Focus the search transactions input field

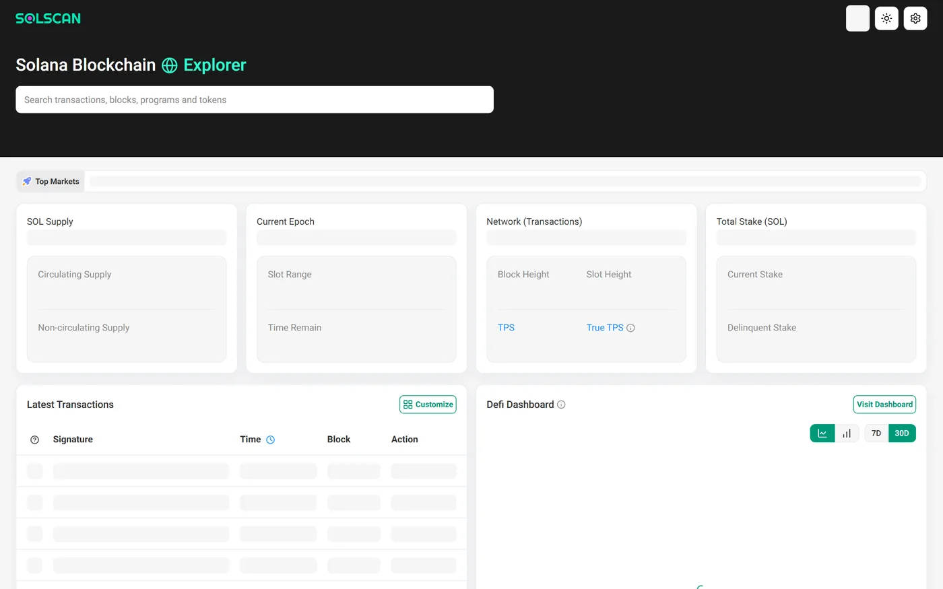[255, 100]
